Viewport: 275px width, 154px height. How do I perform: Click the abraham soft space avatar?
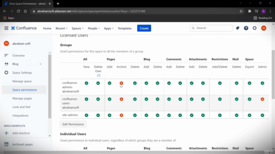(x=6, y=44)
